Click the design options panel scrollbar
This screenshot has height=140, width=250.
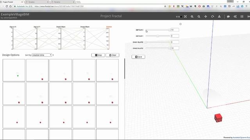(125, 68)
